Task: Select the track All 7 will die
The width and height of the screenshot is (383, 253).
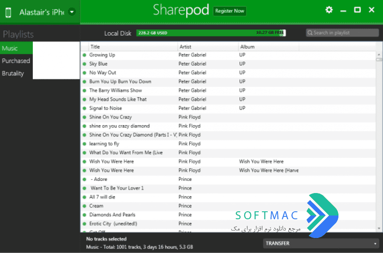Action: pyautogui.click(x=102, y=197)
